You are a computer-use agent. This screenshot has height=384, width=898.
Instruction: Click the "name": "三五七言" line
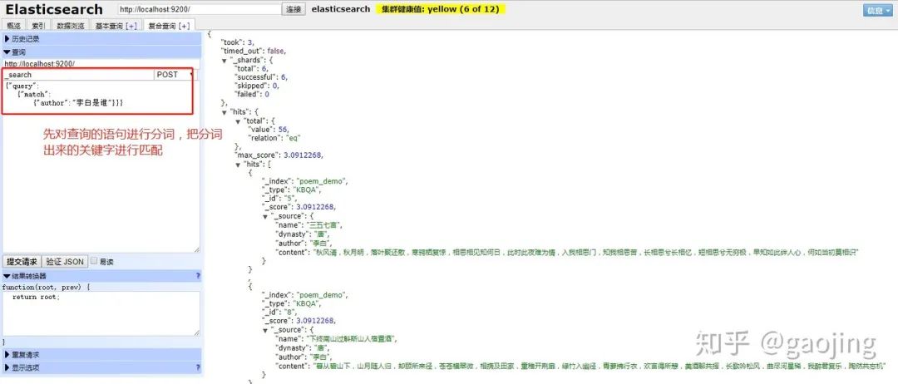point(308,225)
